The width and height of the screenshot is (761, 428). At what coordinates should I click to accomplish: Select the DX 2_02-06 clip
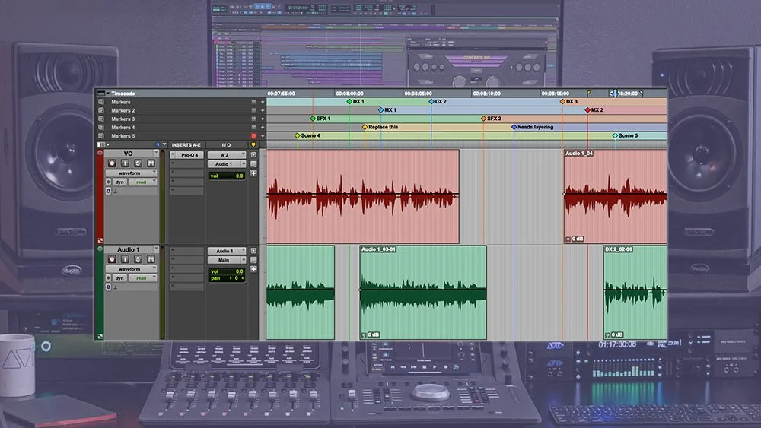click(x=635, y=292)
